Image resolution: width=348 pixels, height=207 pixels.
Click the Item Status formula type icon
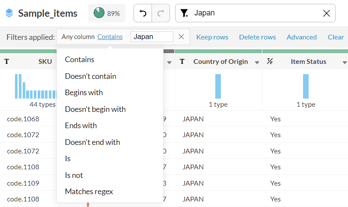coord(270,62)
